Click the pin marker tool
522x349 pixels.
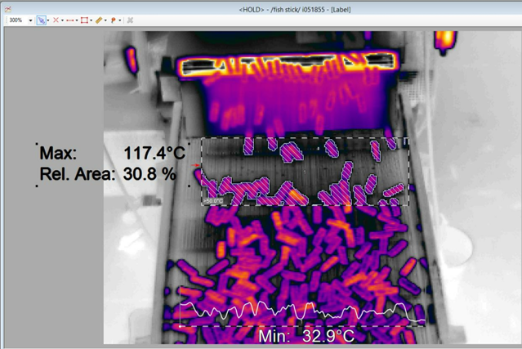click(113, 20)
